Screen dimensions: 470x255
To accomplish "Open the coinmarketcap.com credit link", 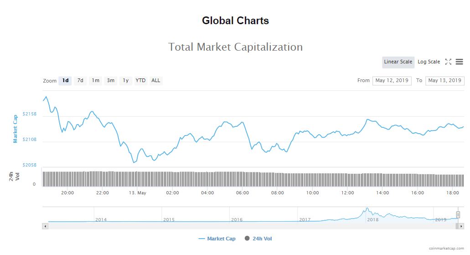I will pos(446,249).
